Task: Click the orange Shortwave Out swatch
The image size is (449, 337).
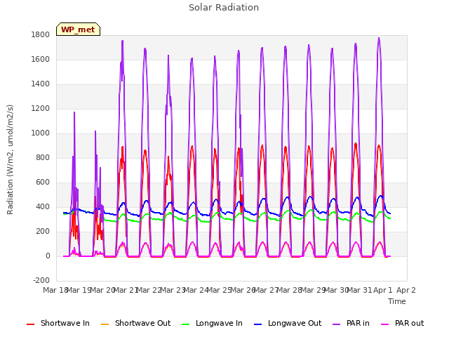Action: click(105, 324)
